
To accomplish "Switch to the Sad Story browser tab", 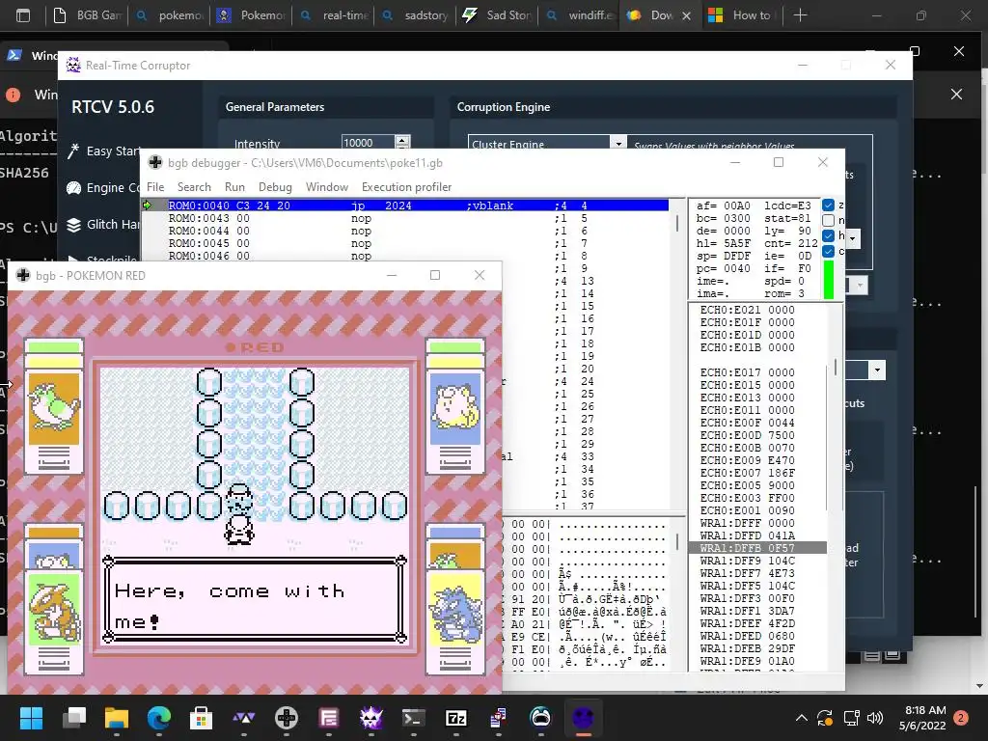I will [497, 15].
